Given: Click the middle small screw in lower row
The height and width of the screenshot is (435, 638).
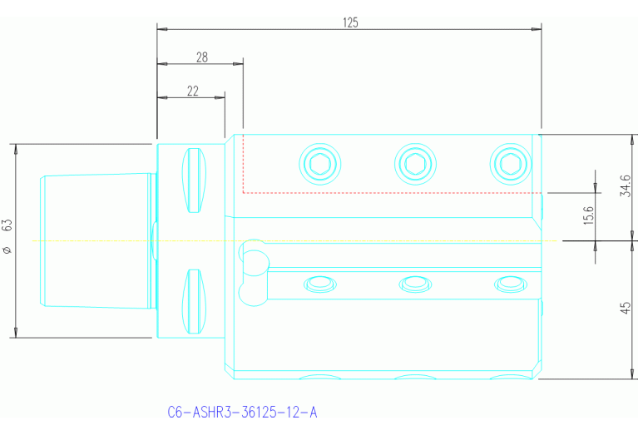Looking at the screenshot, I should [415, 284].
